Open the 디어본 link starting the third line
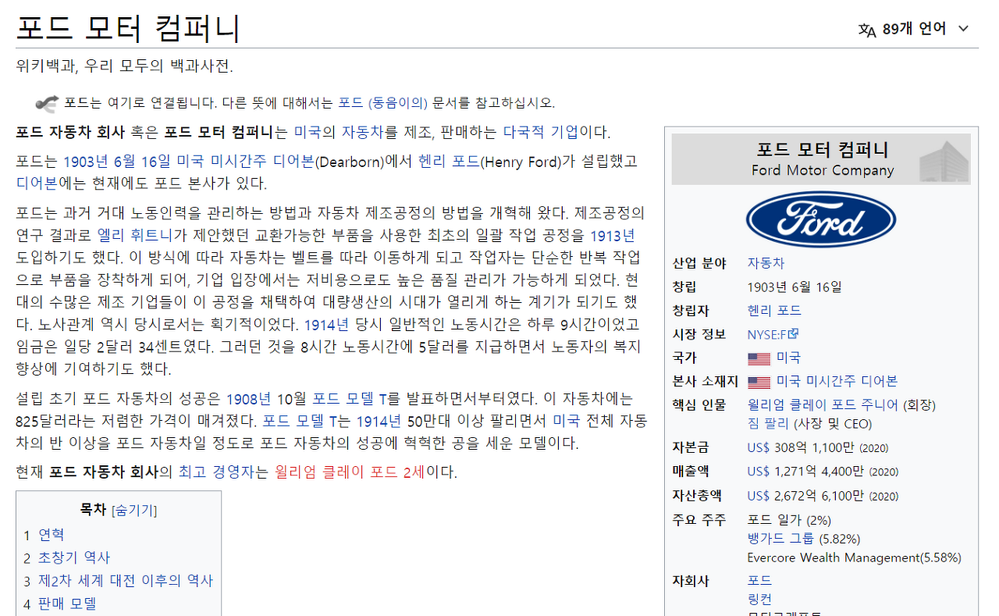 pyautogui.click(x=37, y=184)
